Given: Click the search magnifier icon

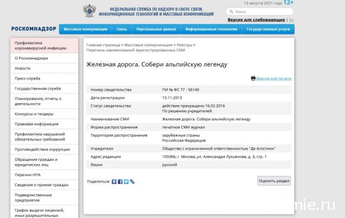Looking at the screenshot, I should 231,11.
